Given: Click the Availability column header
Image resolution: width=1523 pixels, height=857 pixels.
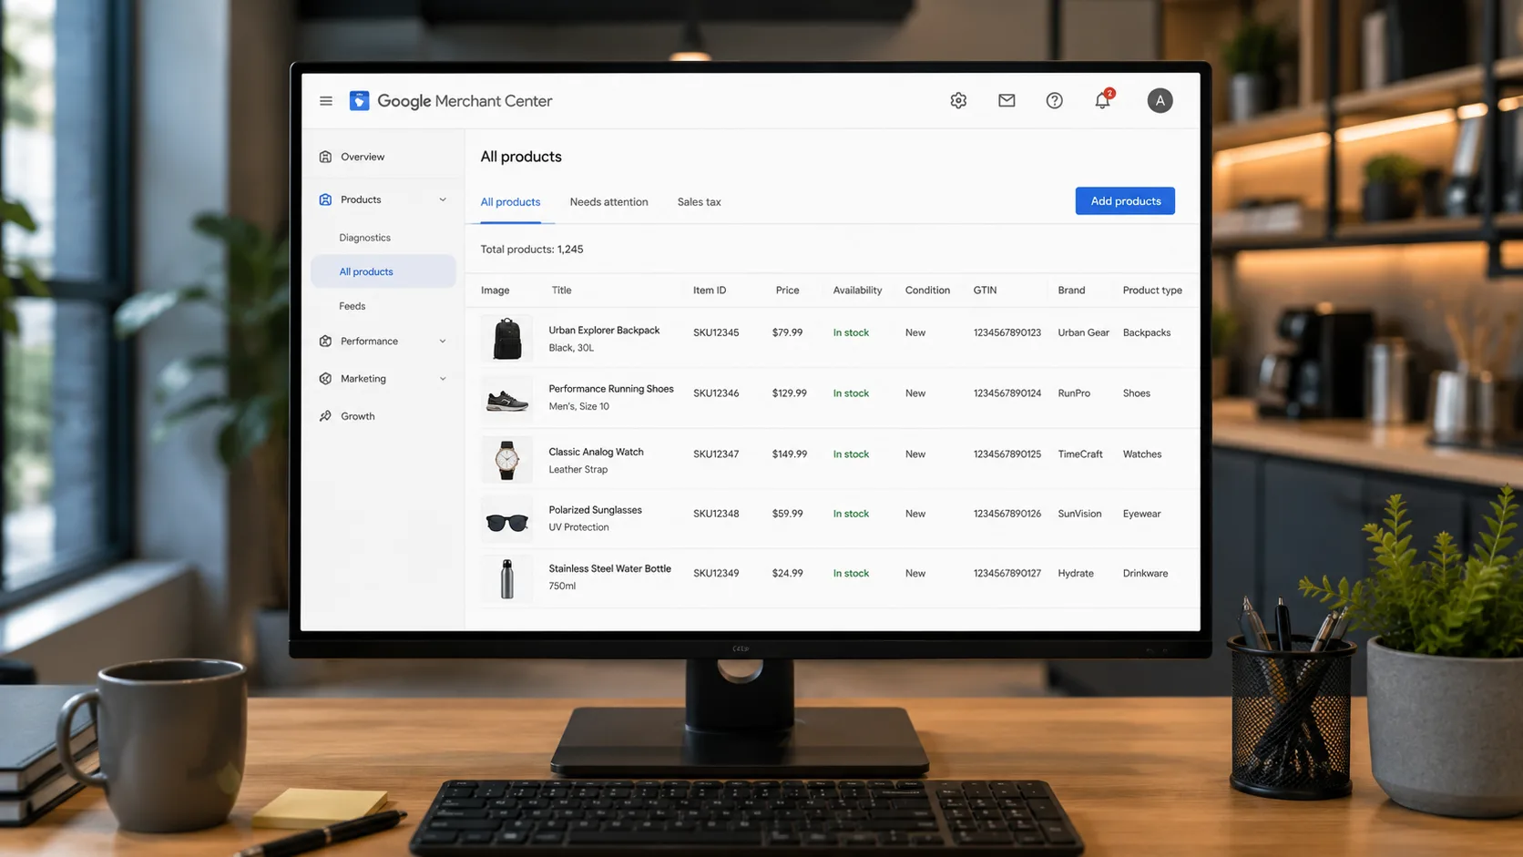Looking at the screenshot, I should (857, 291).
